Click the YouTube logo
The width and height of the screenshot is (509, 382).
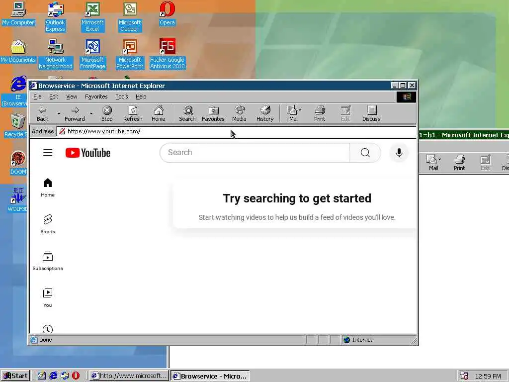[88, 153]
